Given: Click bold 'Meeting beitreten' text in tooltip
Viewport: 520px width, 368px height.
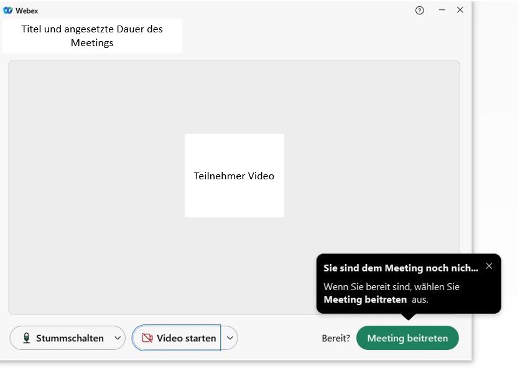Looking at the screenshot, I should 365,300.
